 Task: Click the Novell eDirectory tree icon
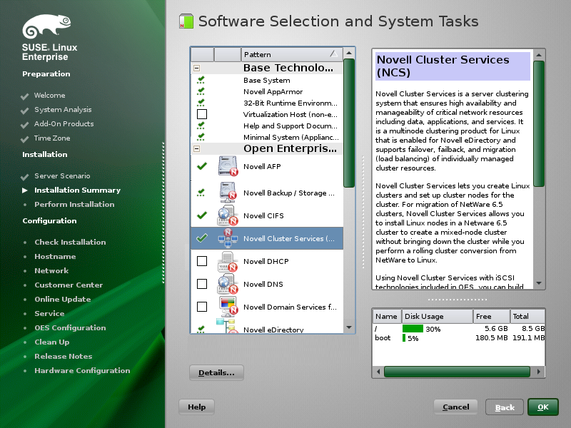click(228, 327)
